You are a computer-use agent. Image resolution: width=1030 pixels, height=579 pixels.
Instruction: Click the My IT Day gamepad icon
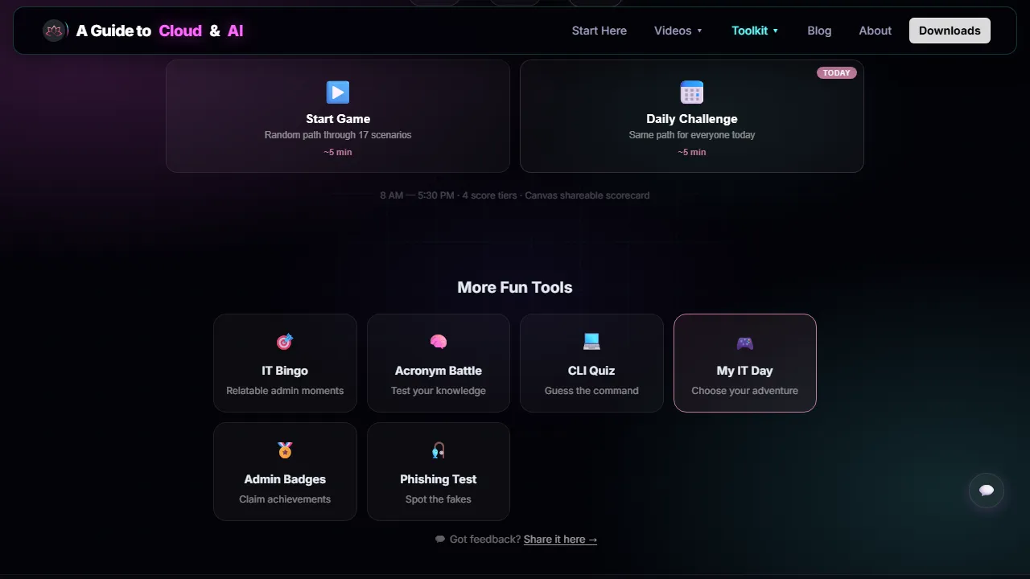point(745,343)
